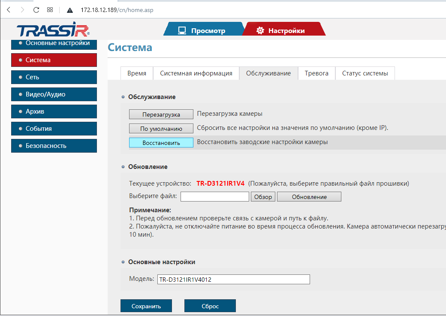Click the firmware file path field
This screenshot has width=446, height=316.
(x=215, y=196)
